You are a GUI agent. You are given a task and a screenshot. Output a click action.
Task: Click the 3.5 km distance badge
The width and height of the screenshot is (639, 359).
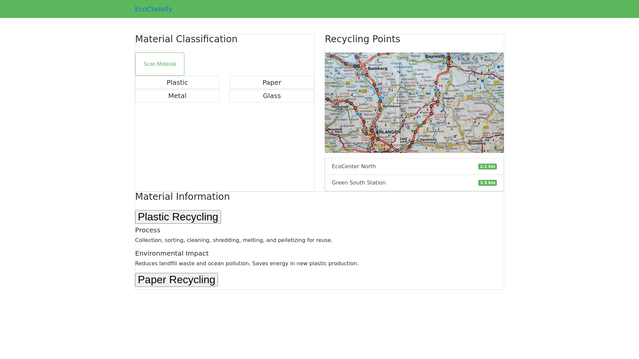tap(487, 183)
